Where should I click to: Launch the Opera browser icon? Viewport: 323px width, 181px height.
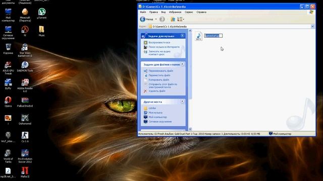[8, 102]
